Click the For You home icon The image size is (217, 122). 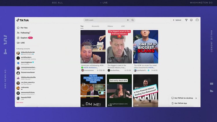[18, 28]
